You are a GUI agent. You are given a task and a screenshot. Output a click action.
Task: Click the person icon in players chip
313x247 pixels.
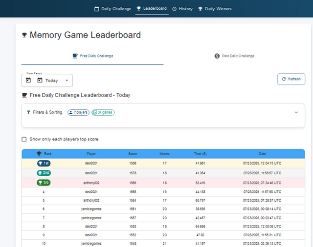pyautogui.click(x=70, y=112)
